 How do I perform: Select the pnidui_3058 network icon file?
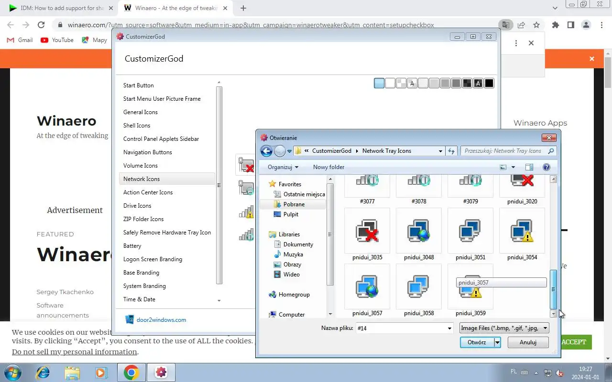pos(419,291)
